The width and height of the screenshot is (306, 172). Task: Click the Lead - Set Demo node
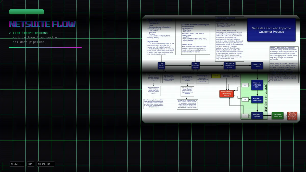pos(257,65)
